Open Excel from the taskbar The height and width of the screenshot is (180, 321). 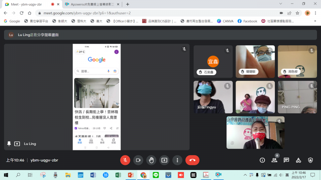118,175
